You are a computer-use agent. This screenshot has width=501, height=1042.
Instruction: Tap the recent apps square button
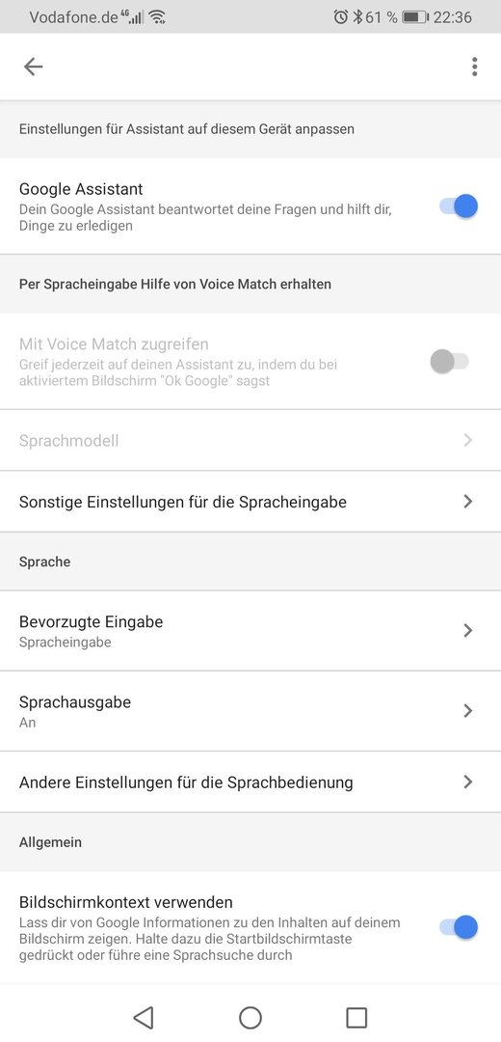point(356,1017)
